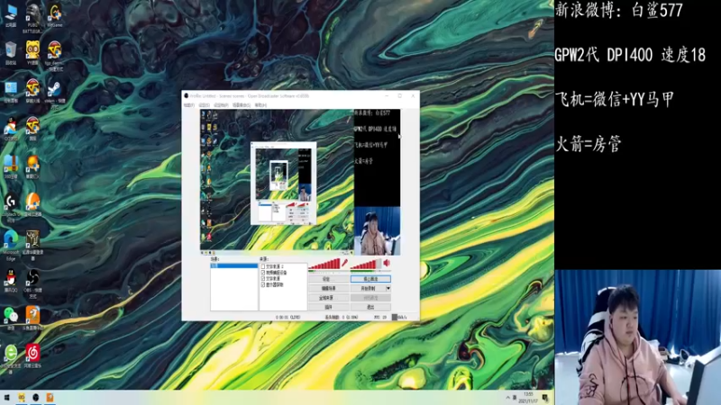Open the Scene Collection OBS menu
The image size is (721, 405).
pos(242,105)
